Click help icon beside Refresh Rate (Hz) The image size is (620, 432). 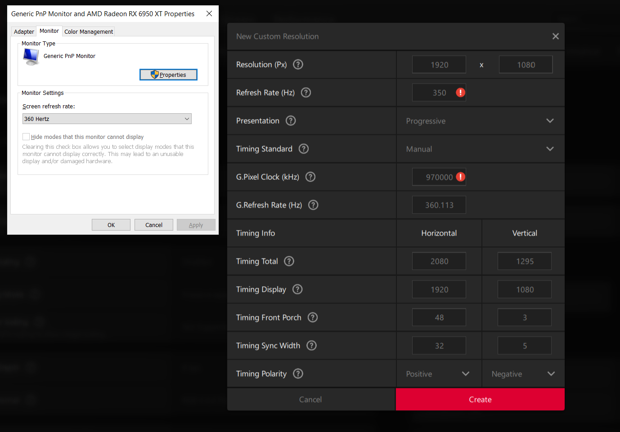pyautogui.click(x=306, y=93)
